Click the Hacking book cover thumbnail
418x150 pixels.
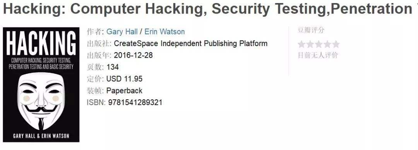pyautogui.click(x=41, y=85)
